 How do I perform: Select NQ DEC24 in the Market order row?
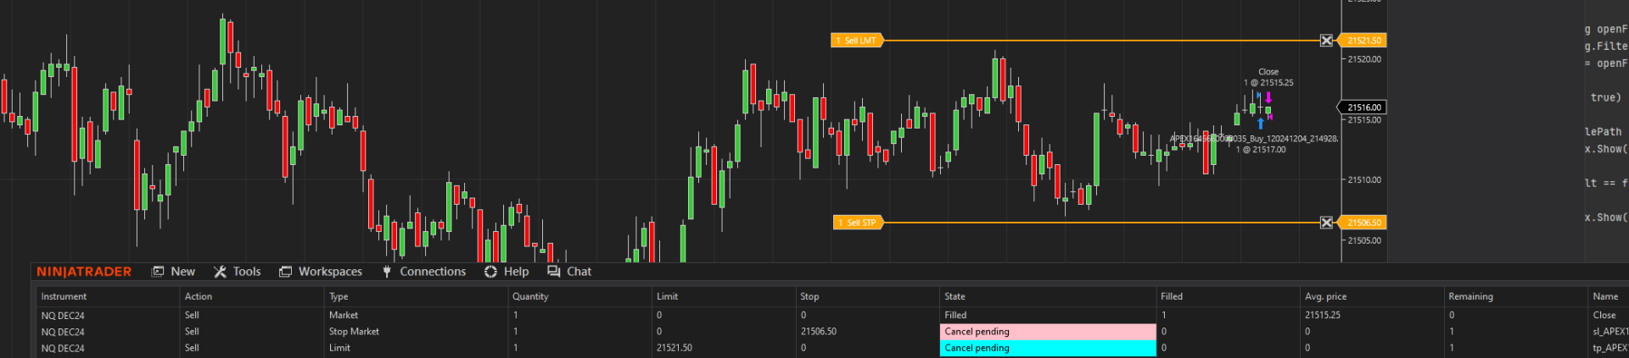[108, 315]
